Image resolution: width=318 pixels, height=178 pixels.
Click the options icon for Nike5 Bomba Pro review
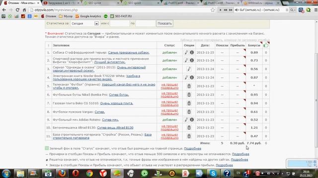[189, 94]
